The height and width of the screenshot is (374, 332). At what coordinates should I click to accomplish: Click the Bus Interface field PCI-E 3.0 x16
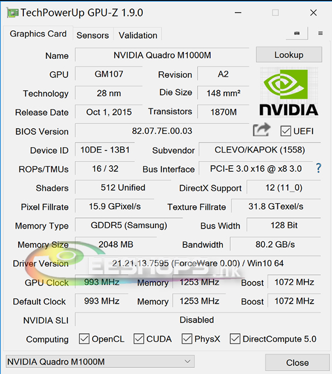[x=256, y=169]
